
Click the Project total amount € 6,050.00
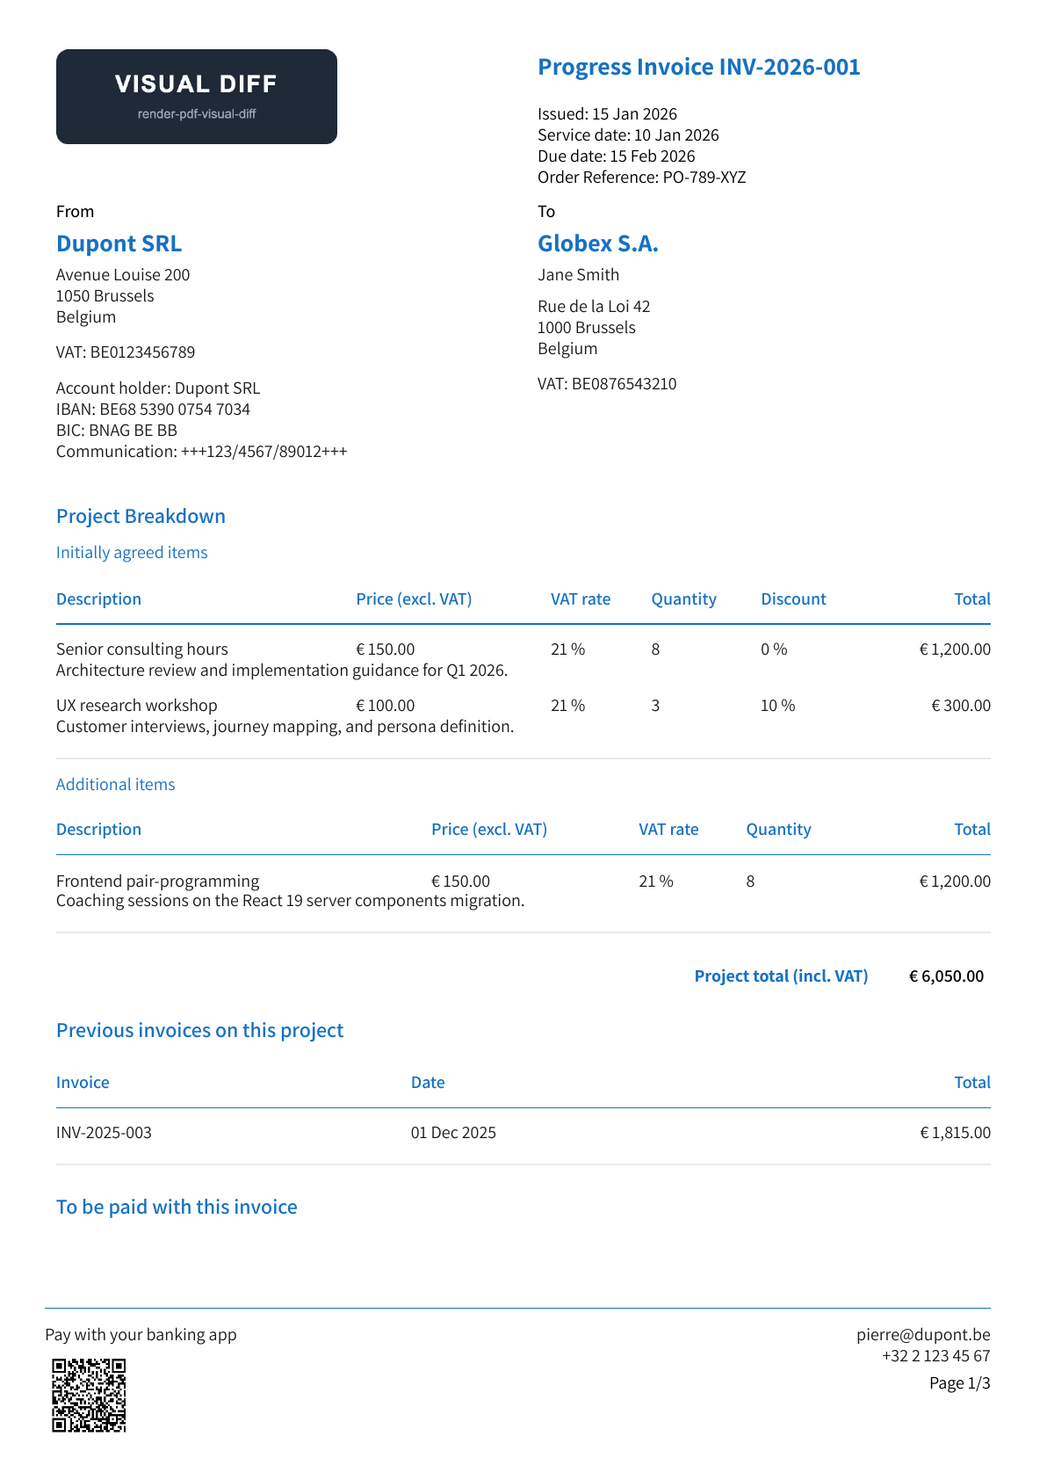tap(946, 976)
